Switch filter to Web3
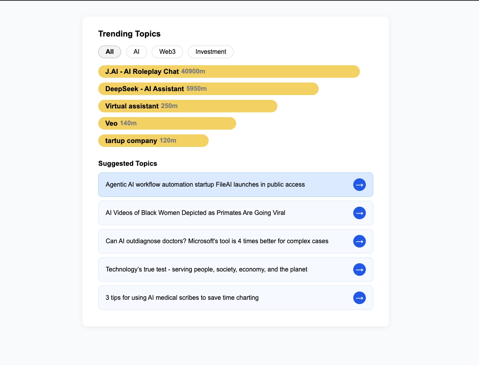This screenshot has width=479, height=365. (167, 52)
